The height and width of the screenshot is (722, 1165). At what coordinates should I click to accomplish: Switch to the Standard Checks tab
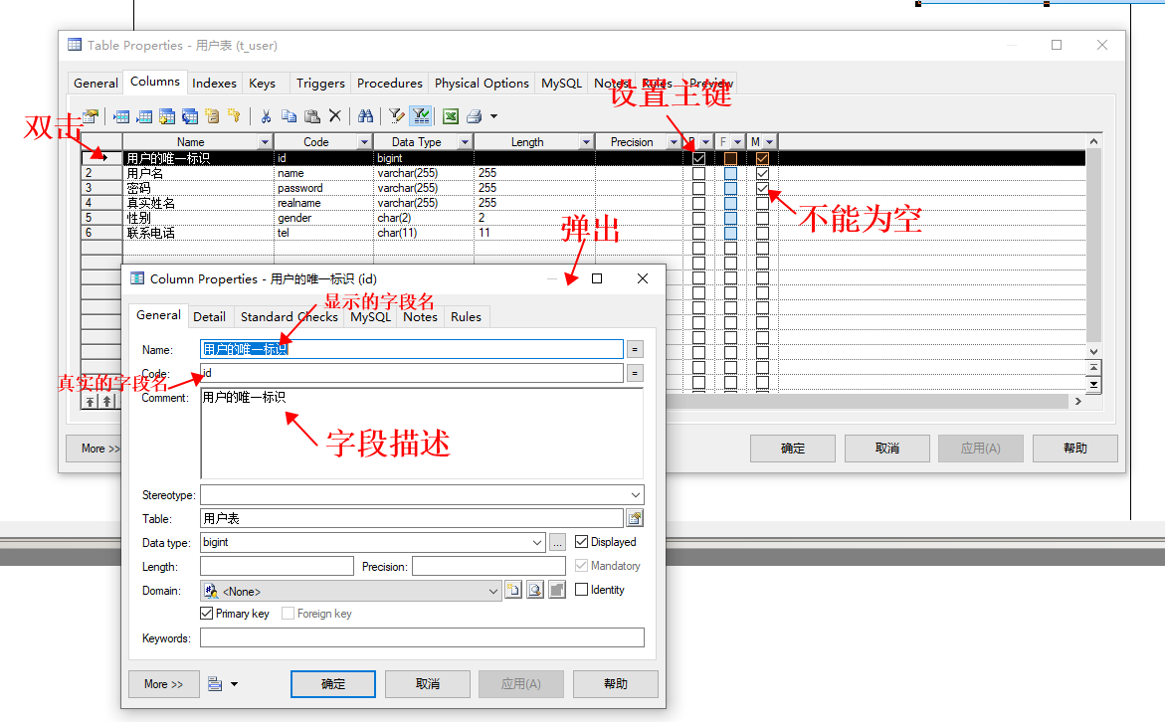point(289,316)
